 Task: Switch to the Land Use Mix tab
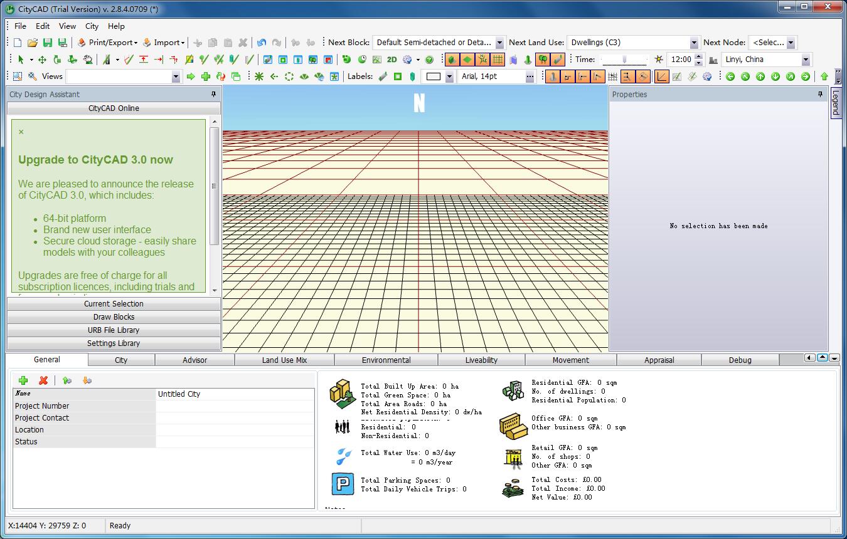click(x=284, y=360)
